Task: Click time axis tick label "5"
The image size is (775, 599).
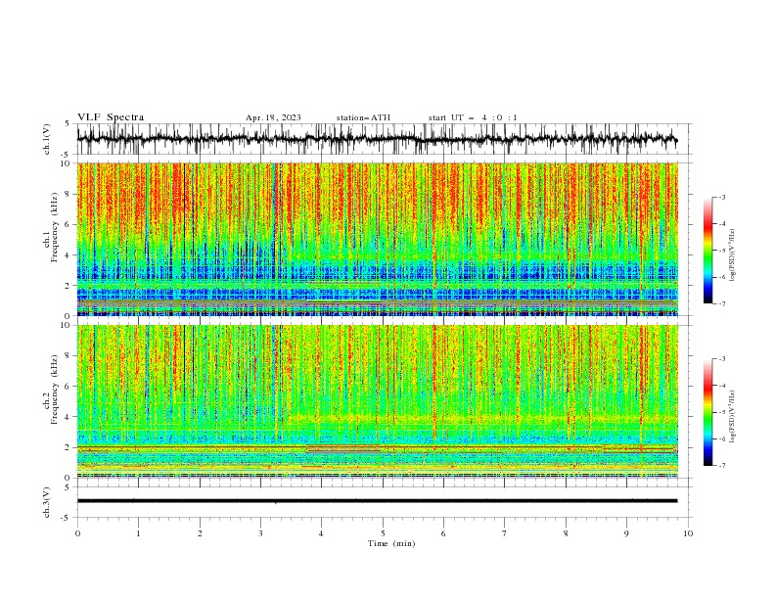Action: click(383, 533)
